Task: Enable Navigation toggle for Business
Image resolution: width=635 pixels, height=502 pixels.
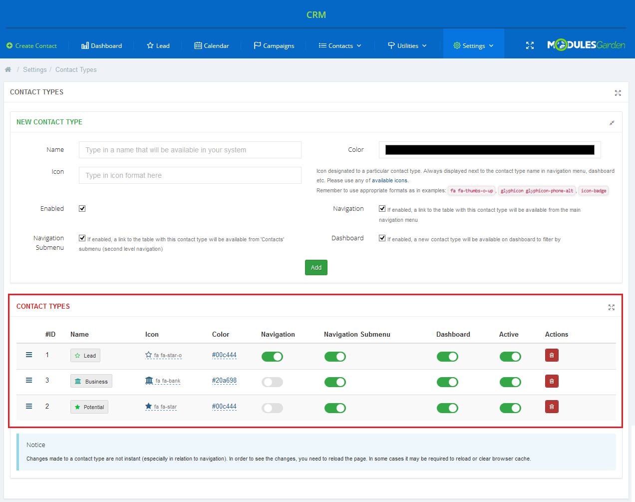Action: point(272,382)
